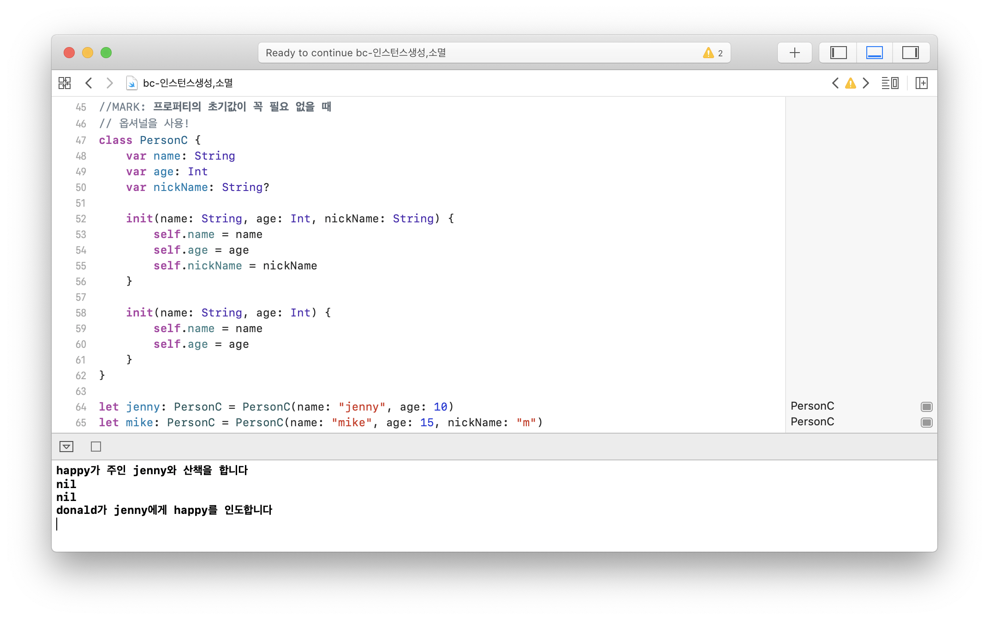Show inline result for jenny line
Viewport: 989px width, 620px height.
pos(926,406)
